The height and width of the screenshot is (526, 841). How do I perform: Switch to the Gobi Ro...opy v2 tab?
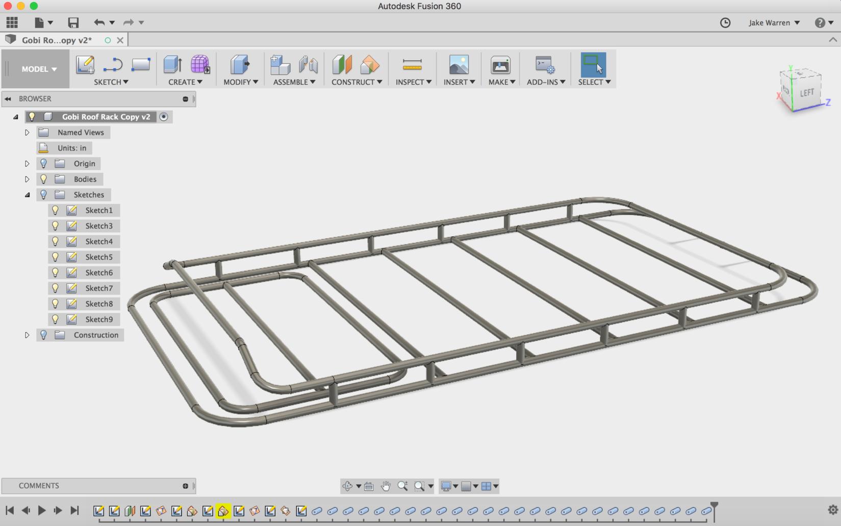(x=57, y=40)
